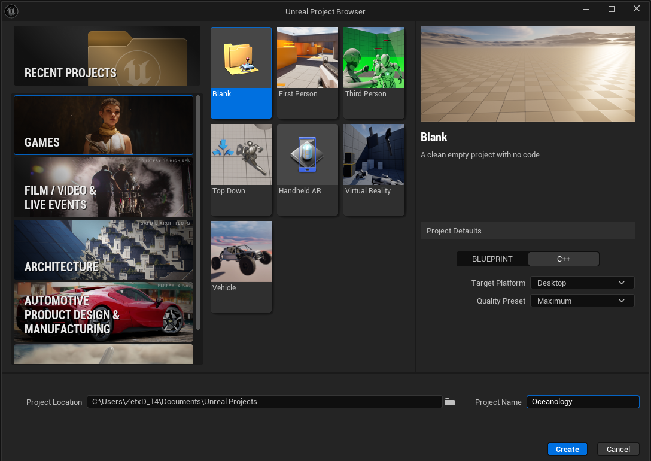Screen dimensions: 651x461
Task: Open the folder browser for Project Location
Action: coord(450,402)
